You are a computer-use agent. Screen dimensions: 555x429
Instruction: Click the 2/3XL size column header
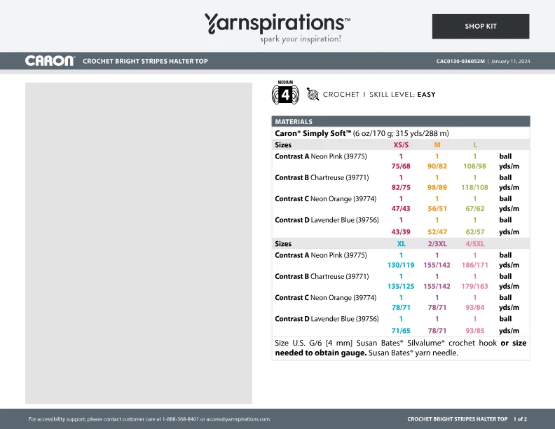(437, 243)
